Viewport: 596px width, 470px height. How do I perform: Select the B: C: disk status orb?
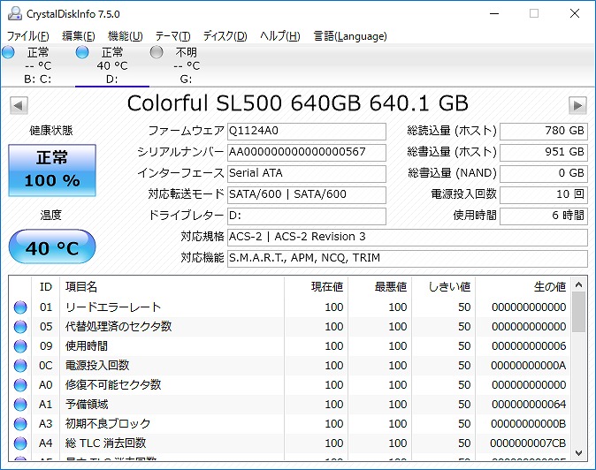9,53
